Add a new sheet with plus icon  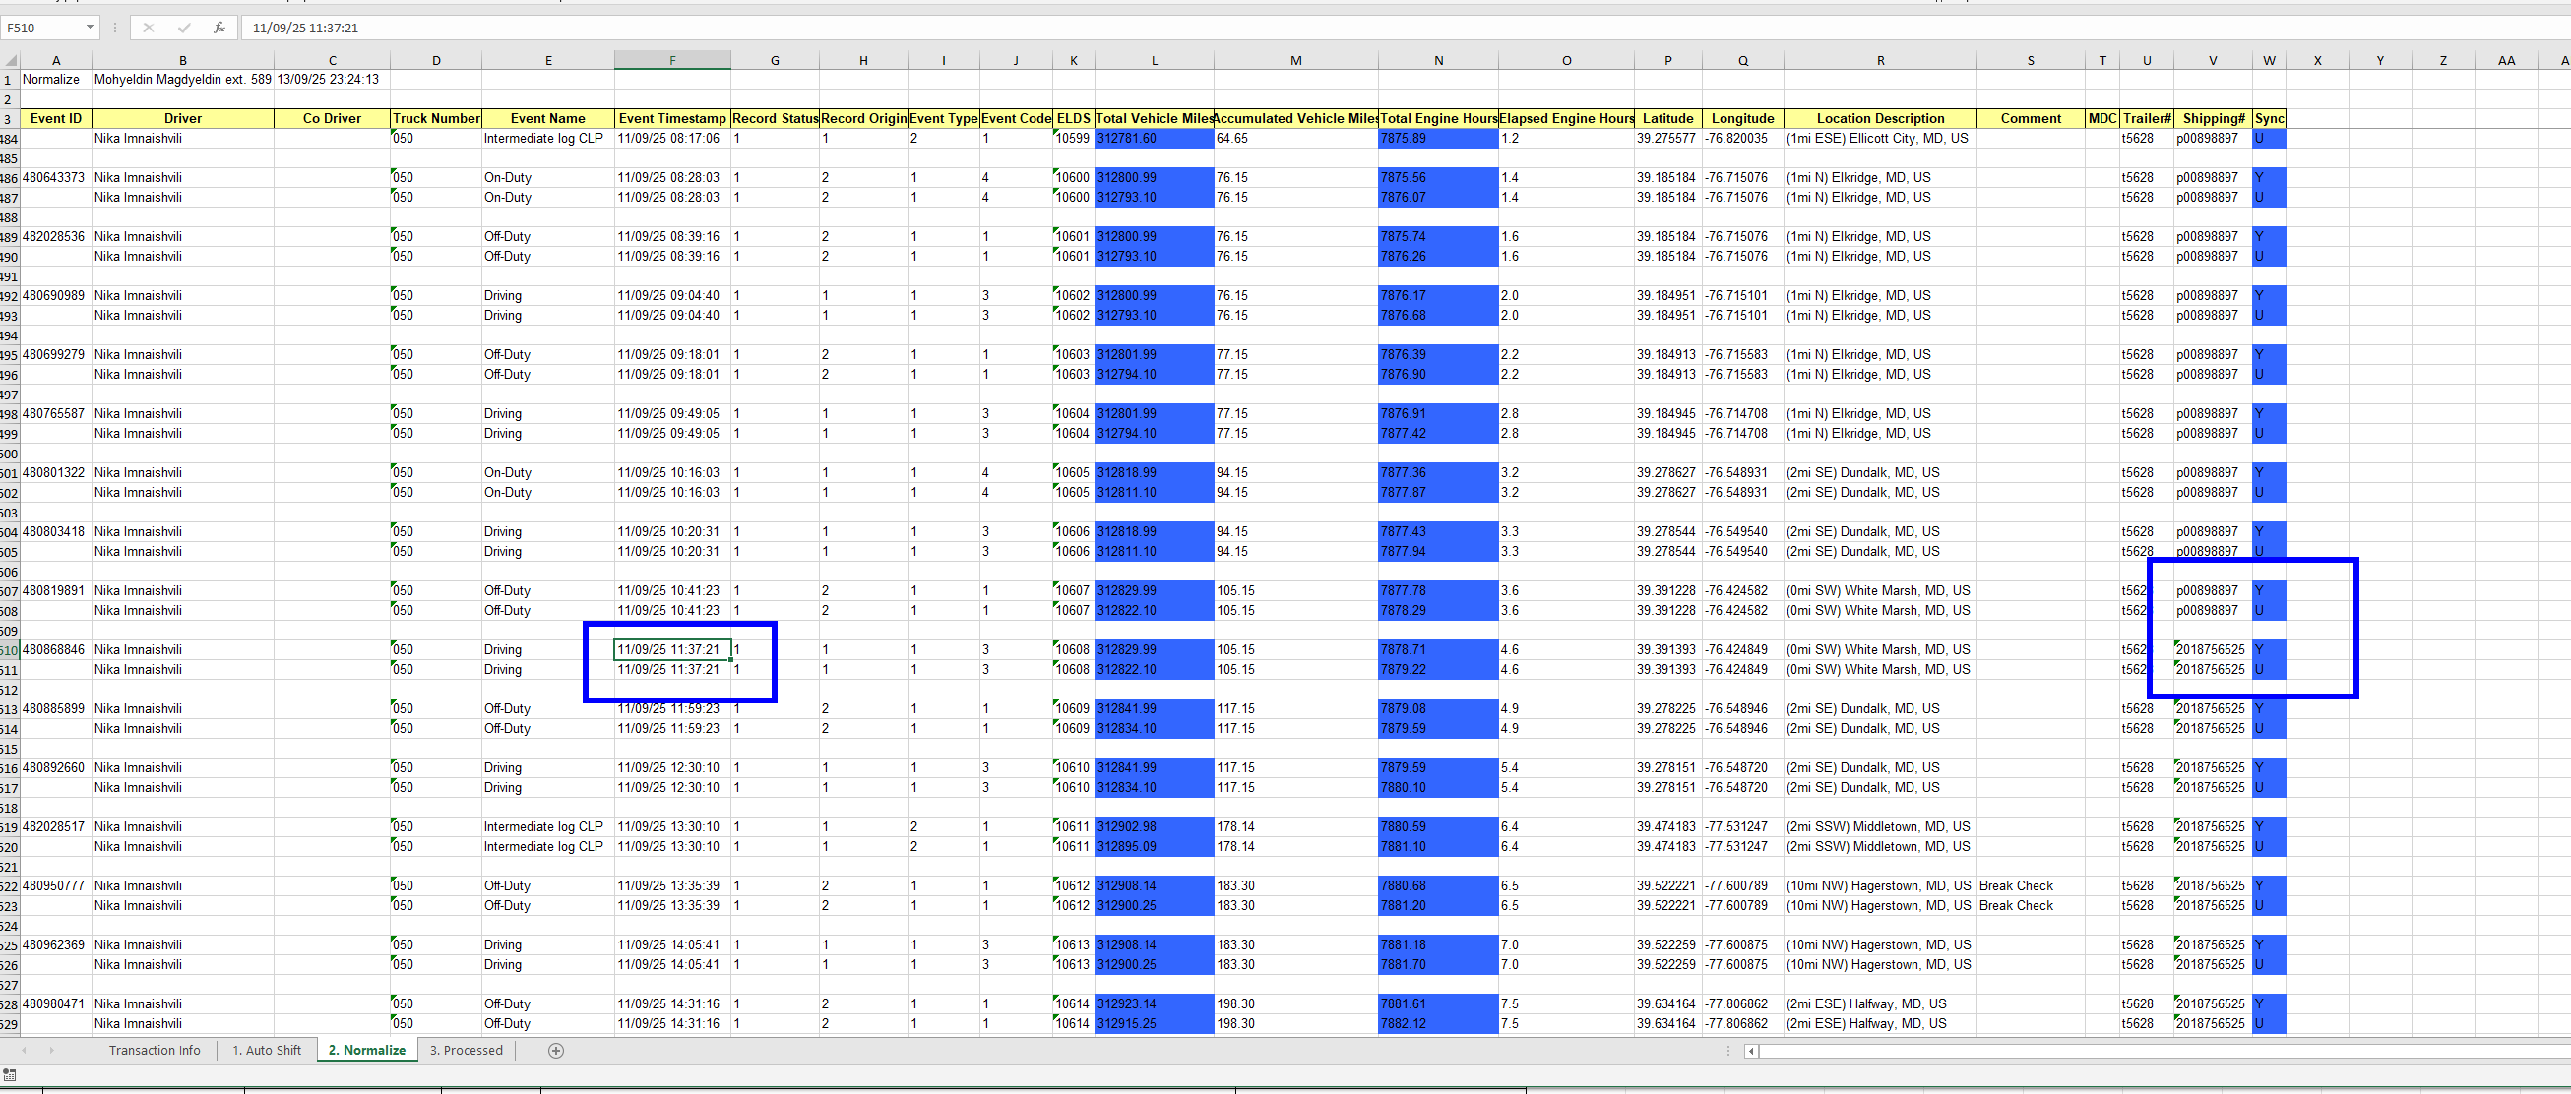(556, 1050)
